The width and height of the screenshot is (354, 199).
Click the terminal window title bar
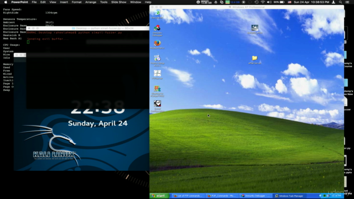pos(88,28)
